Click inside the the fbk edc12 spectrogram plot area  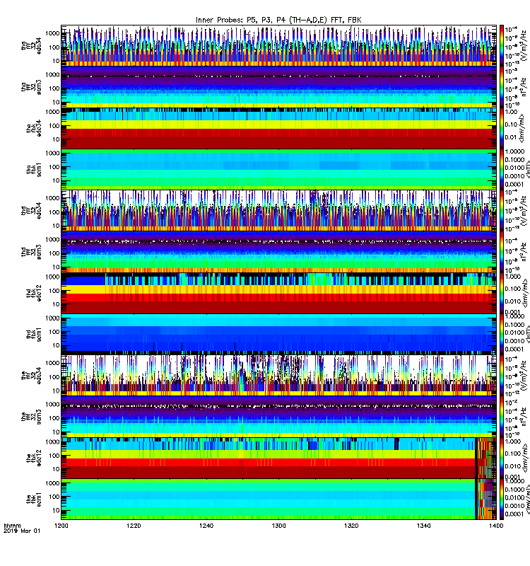pyautogui.click(x=278, y=458)
